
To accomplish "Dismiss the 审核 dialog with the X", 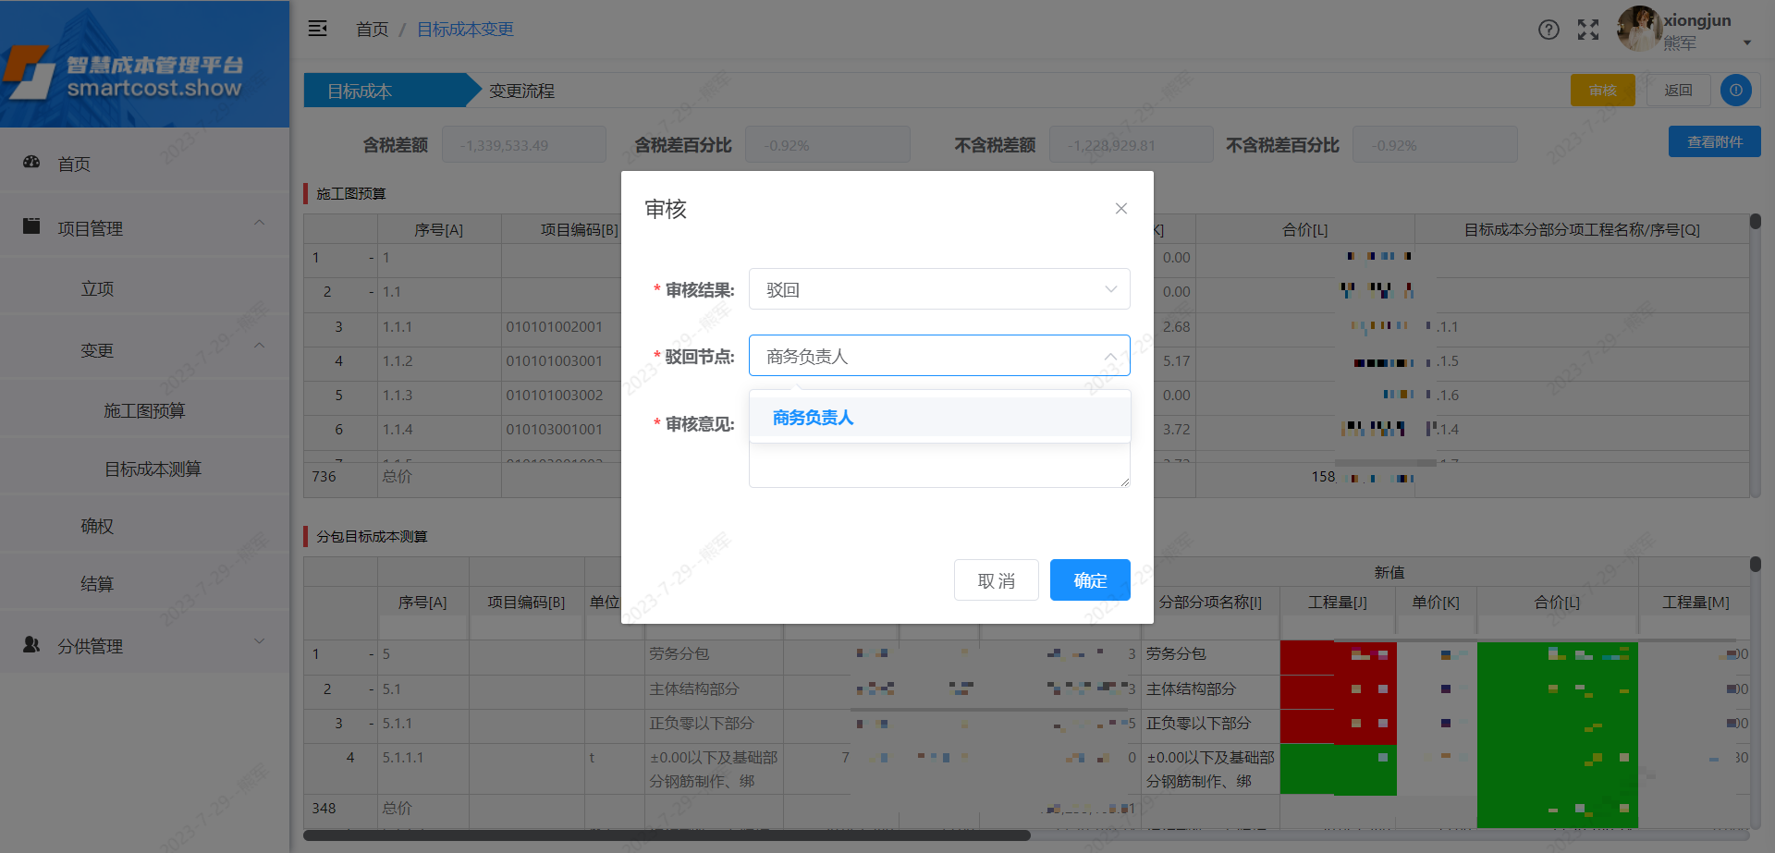I will [1120, 208].
